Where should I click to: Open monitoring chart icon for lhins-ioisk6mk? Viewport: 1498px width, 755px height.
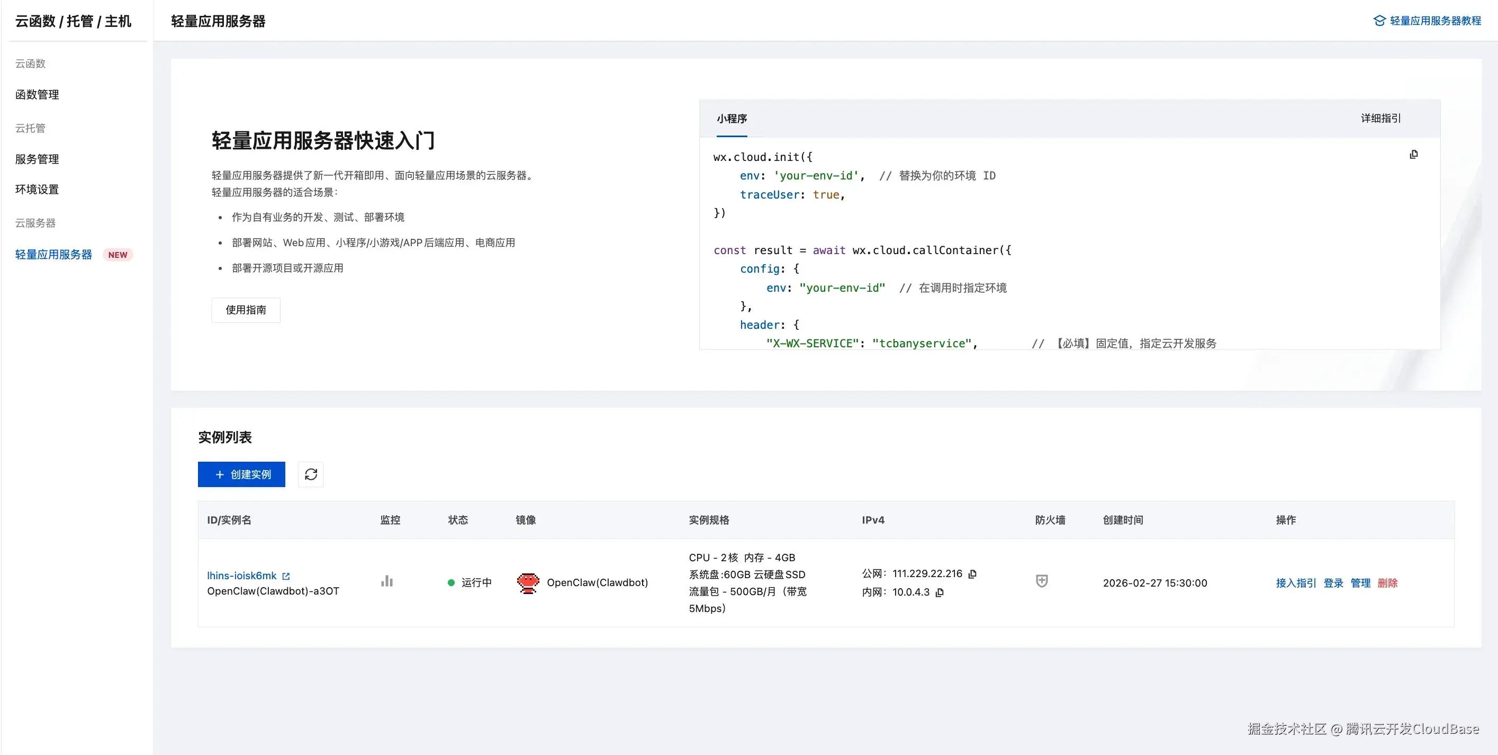pos(387,581)
